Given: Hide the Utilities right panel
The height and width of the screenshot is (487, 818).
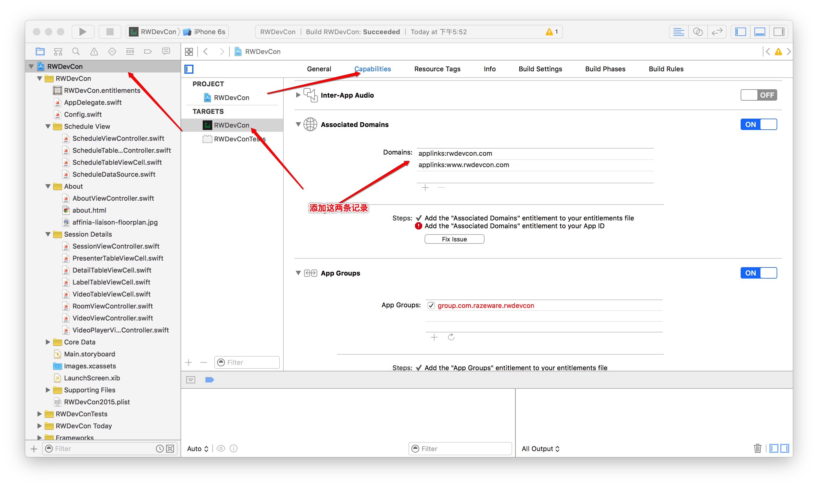Looking at the screenshot, I should pos(779,32).
